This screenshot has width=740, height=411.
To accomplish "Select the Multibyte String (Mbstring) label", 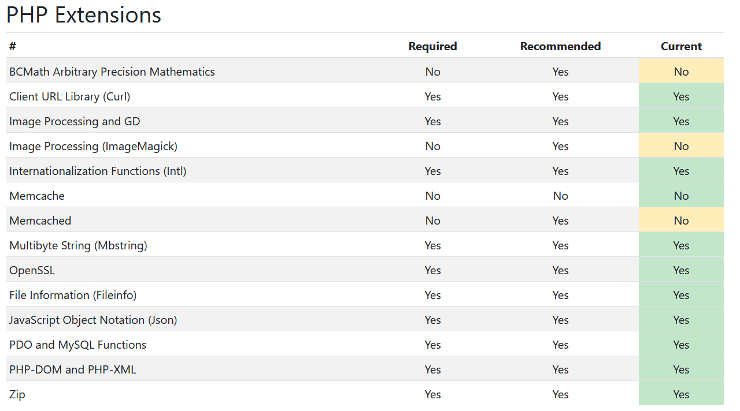I will pos(78,245).
